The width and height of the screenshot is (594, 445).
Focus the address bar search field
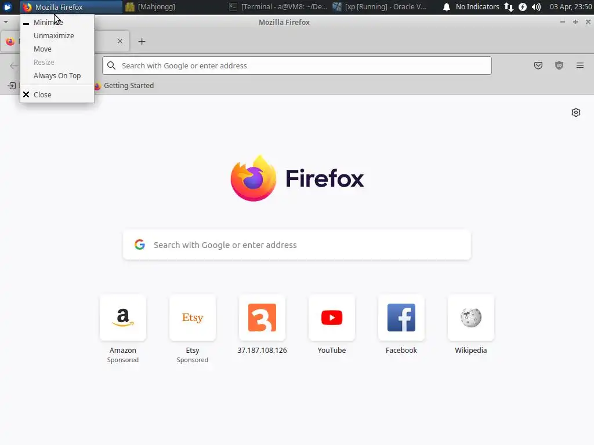(297, 65)
